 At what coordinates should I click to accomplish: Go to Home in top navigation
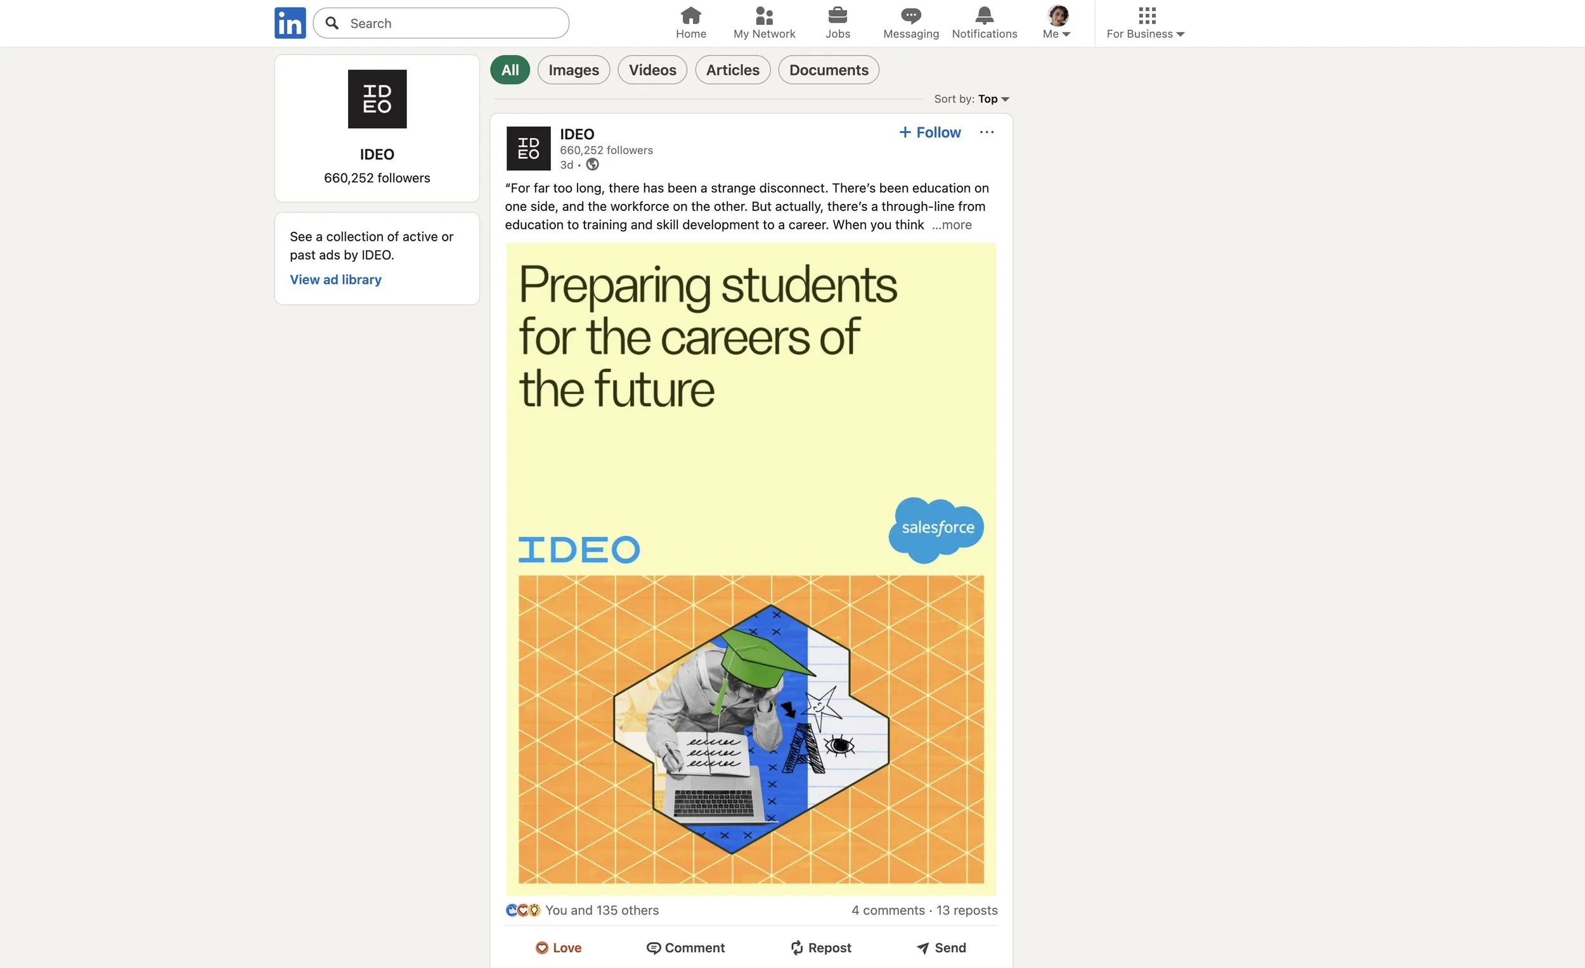[x=691, y=23]
